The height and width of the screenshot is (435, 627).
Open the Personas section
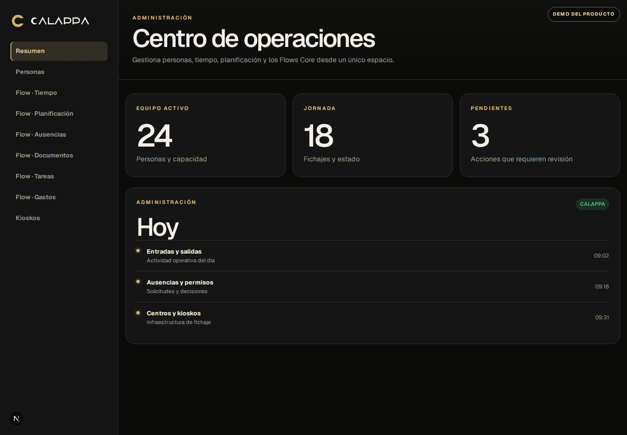pyautogui.click(x=59, y=72)
